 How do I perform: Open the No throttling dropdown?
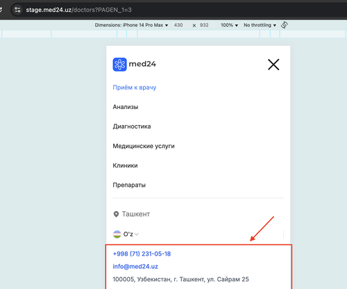[260, 25]
